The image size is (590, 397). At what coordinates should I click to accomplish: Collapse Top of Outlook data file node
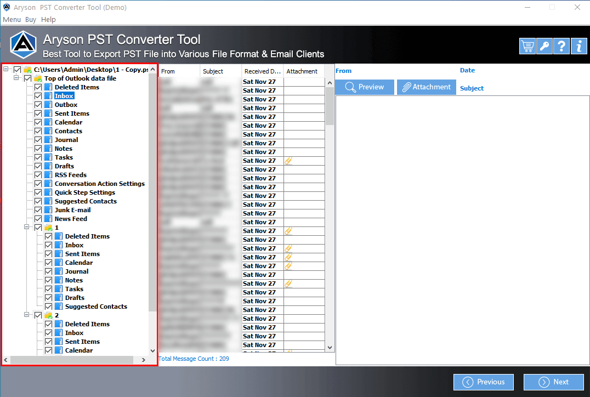point(16,77)
